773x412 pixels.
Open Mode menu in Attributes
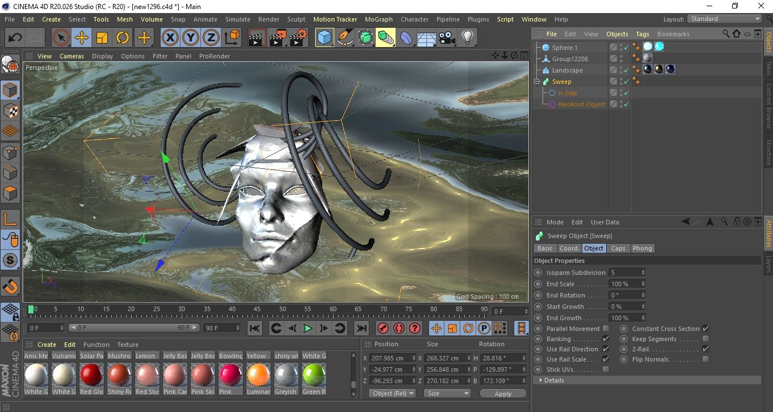click(554, 222)
